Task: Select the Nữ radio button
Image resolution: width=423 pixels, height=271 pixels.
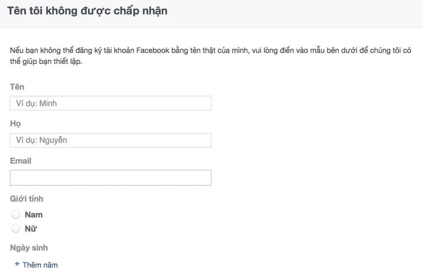Action: click(16, 229)
